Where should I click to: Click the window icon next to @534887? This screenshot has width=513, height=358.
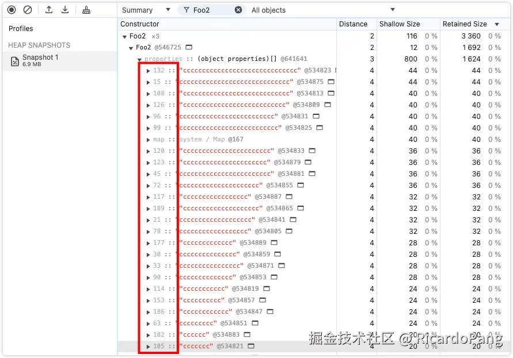289,197
